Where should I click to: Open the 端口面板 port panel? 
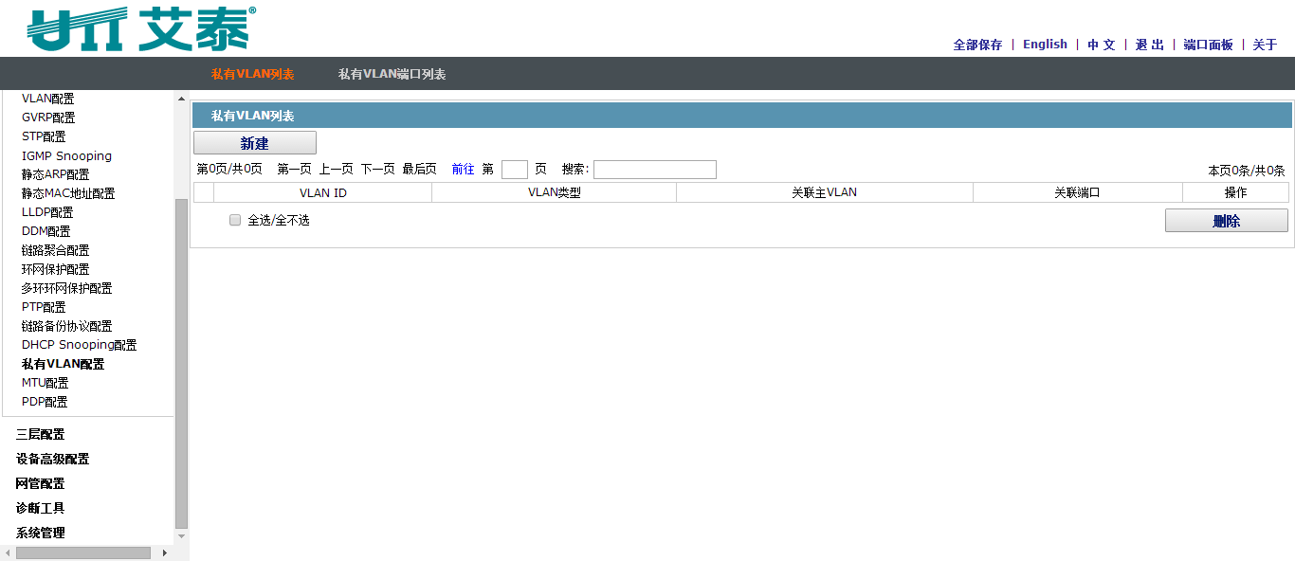(x=1206, y=44)
